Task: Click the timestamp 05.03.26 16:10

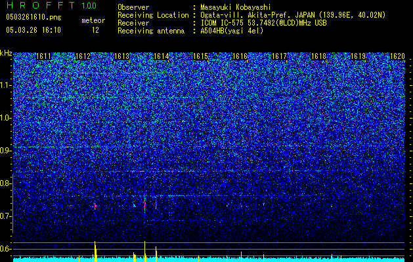Action: (33, 30)
